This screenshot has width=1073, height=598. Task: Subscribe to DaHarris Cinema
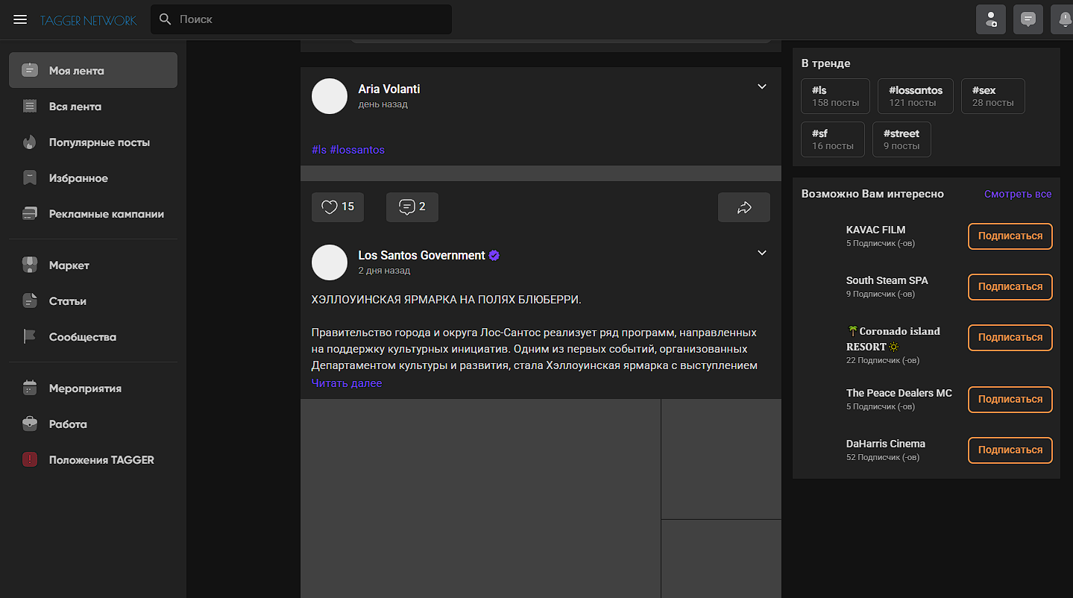1010,450
